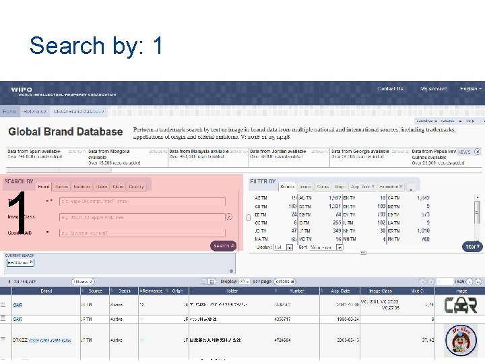Click the sort arrows on Number column
Image resolution: width=485 pixels, height=364 pixels.
coord(276,291)
